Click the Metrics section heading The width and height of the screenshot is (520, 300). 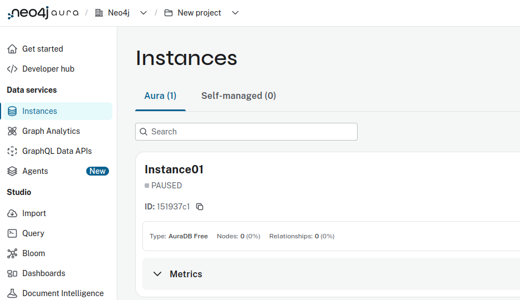click(x=186, y=274)
